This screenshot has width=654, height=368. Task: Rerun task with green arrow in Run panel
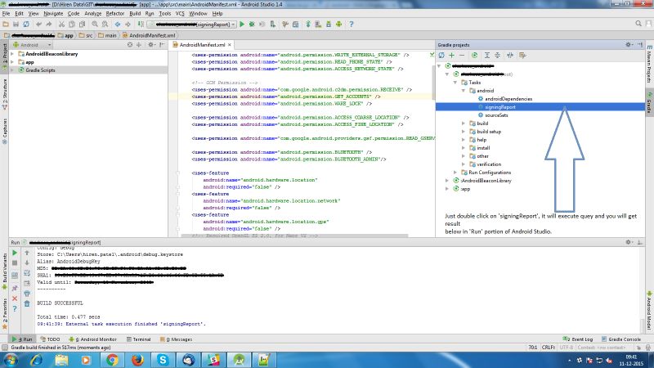point(15,253)
